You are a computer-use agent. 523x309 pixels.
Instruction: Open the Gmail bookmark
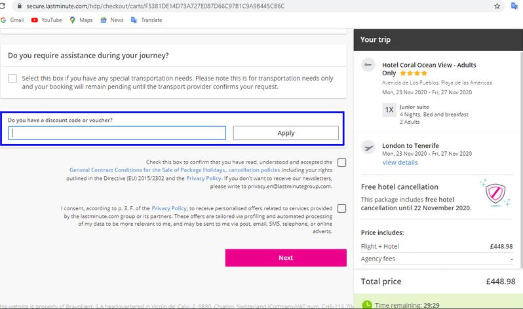(12, 20)
